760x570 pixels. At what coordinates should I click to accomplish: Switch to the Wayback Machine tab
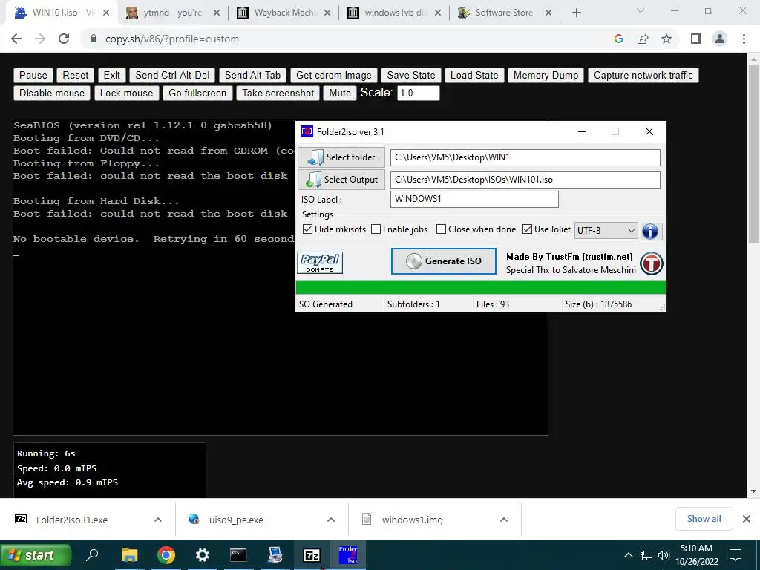283,13
